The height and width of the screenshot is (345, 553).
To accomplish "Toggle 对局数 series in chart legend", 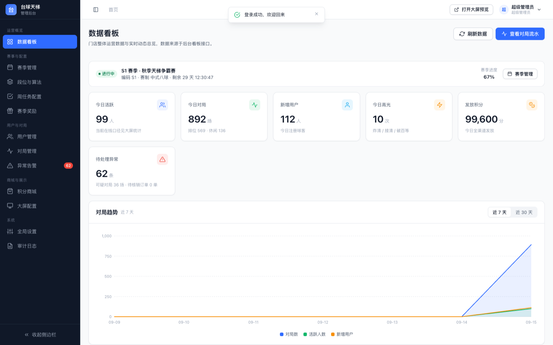I will point(289,334).
